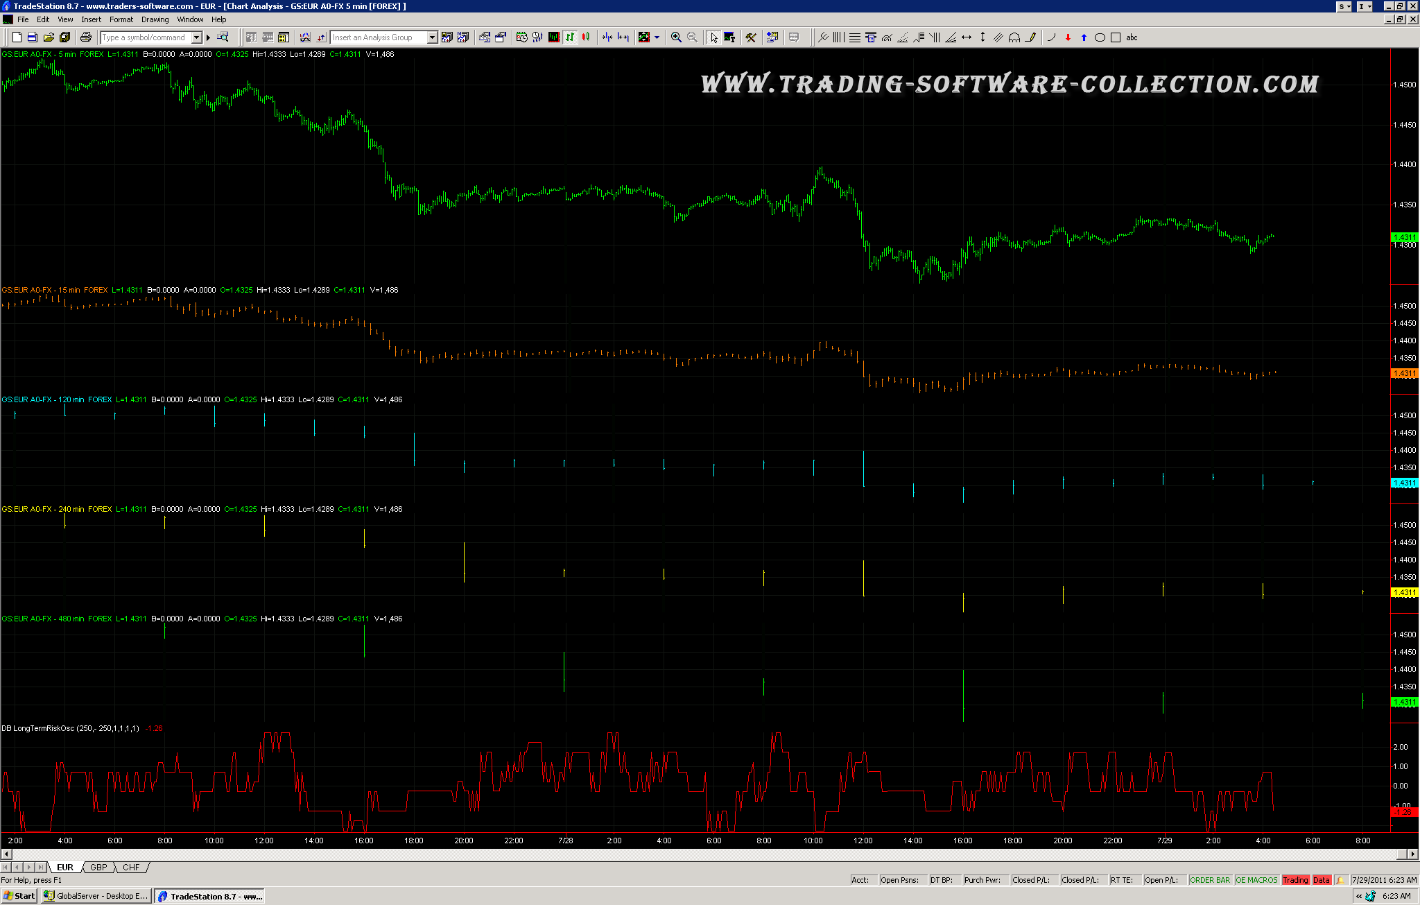
Task: Select the rectangle drawing tool
Action: coord(1116,37)
